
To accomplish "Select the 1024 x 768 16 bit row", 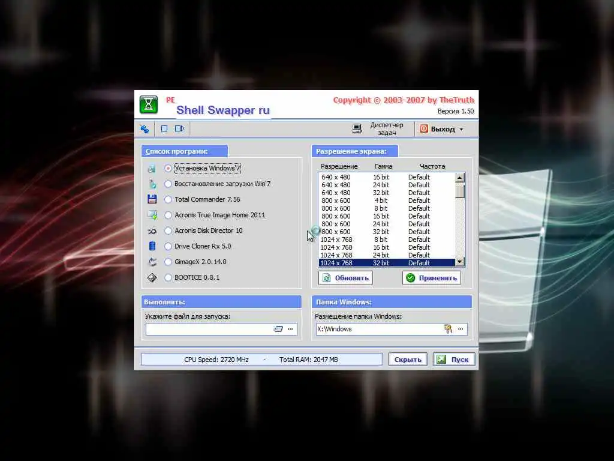I will 387,247.
